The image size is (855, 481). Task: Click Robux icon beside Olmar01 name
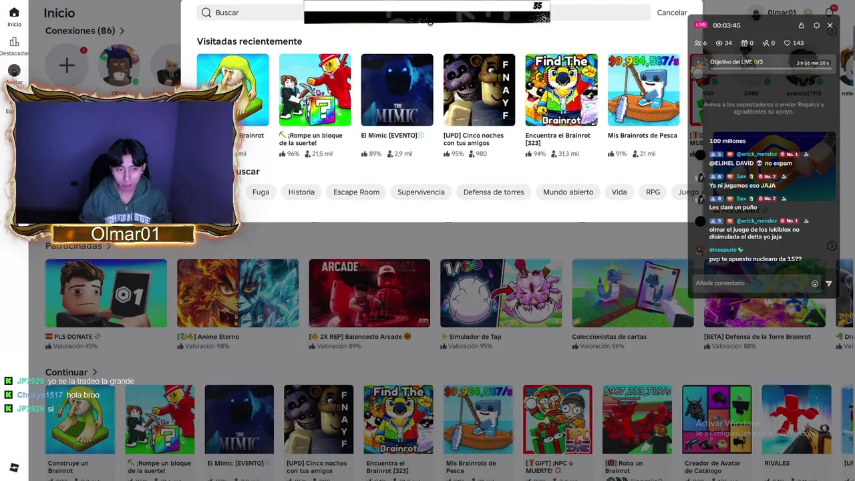808,13
